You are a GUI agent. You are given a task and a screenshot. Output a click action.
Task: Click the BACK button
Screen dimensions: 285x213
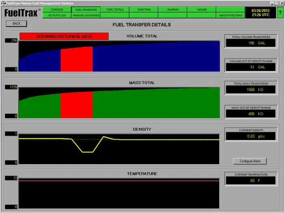pos(17,23)
